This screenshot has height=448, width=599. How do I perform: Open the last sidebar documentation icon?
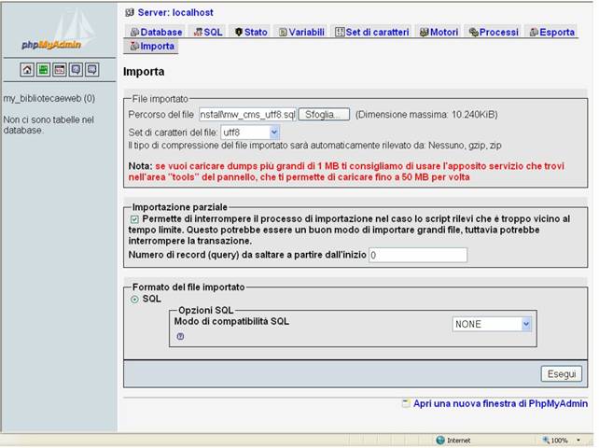pos(92,70)
